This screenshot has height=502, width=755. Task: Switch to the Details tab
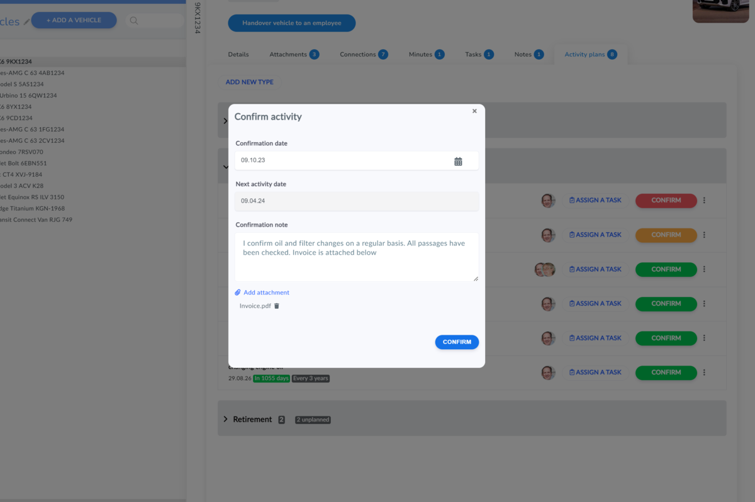click(238, 55)
